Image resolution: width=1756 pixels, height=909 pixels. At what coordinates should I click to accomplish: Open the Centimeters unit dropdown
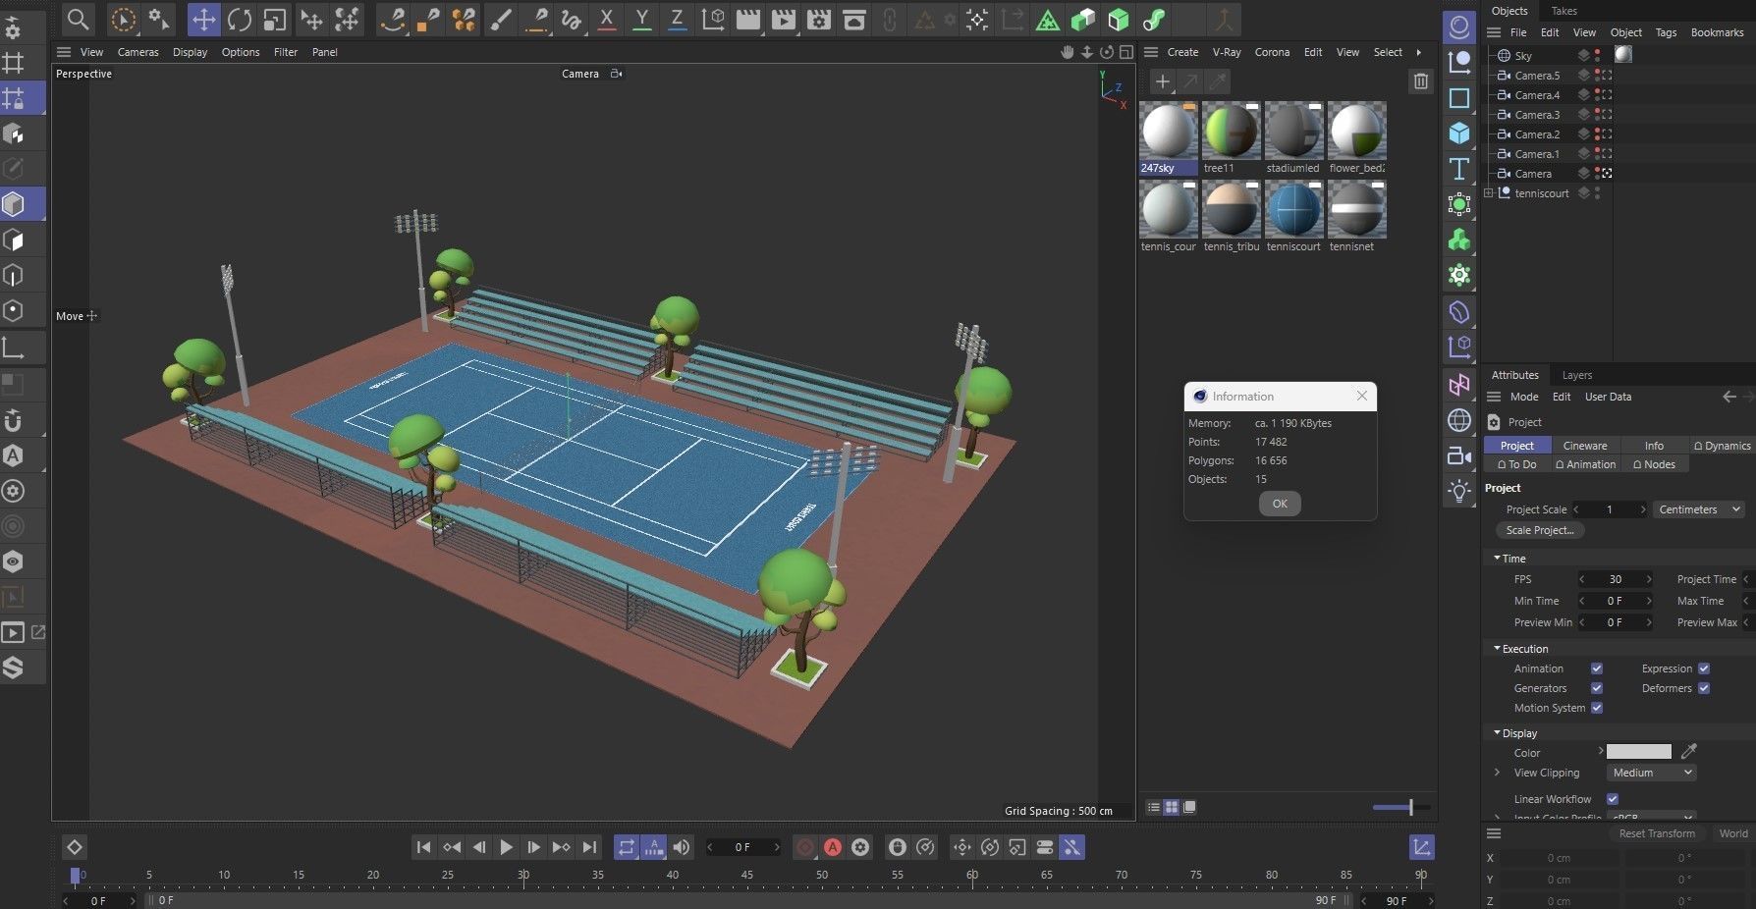pos(1699,509)
